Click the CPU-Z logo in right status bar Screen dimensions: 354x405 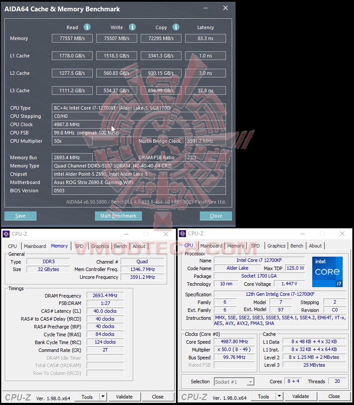(194, 397)
